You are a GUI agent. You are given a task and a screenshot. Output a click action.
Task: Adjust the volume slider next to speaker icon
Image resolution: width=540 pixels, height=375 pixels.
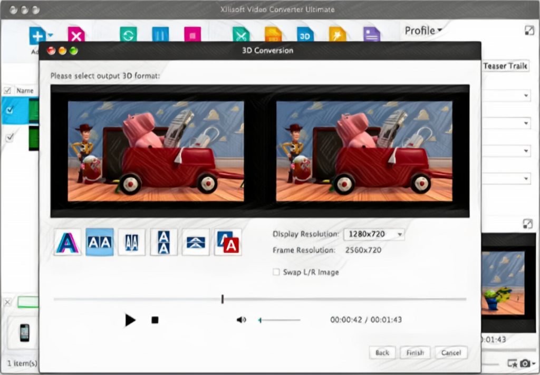click(x=279, y=320)
